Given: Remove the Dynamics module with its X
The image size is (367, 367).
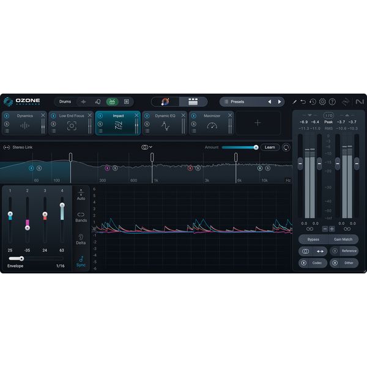Looking at the screenshot, I should point(43,115).
